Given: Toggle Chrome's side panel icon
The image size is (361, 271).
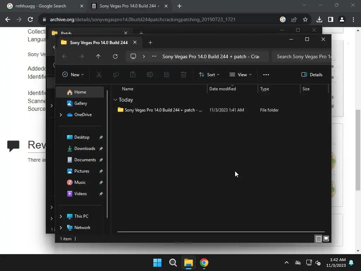Looking at the screenshot, I should pyautogui.click(x=331, y=19).
